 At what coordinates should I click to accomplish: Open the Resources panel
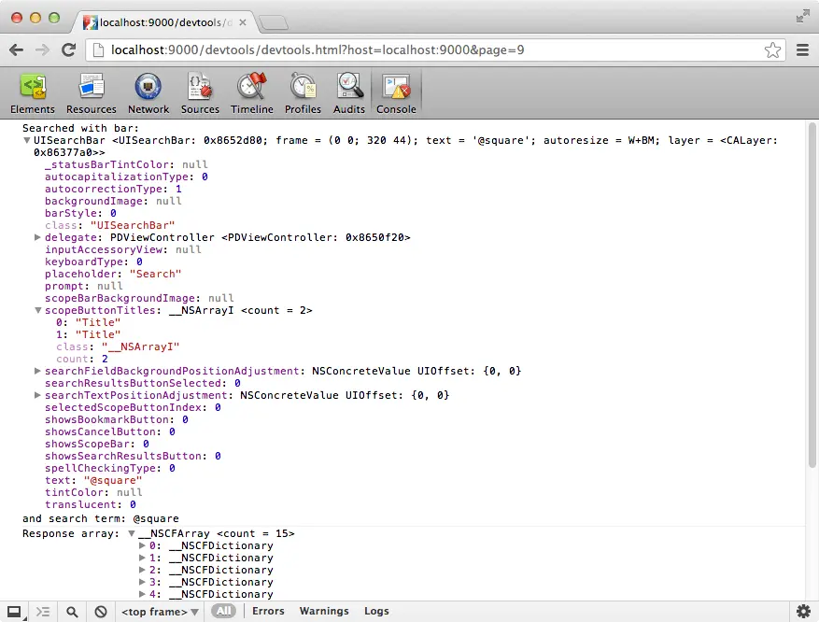coord(91,94)
